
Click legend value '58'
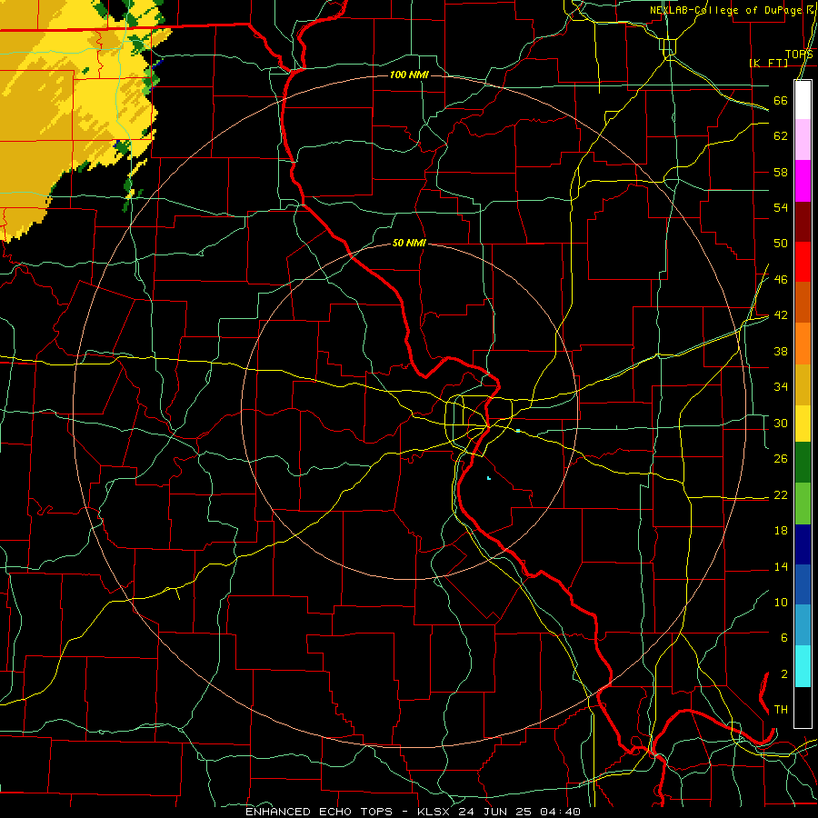781,172
